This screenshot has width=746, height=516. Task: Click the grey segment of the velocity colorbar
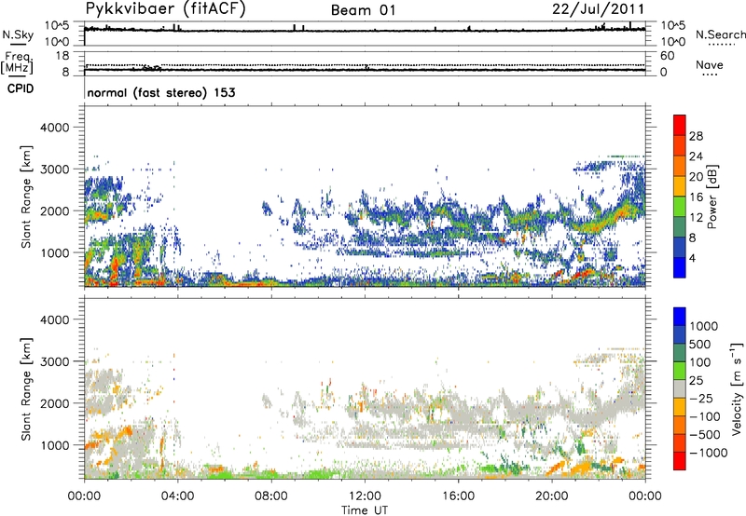click(680, 389)
